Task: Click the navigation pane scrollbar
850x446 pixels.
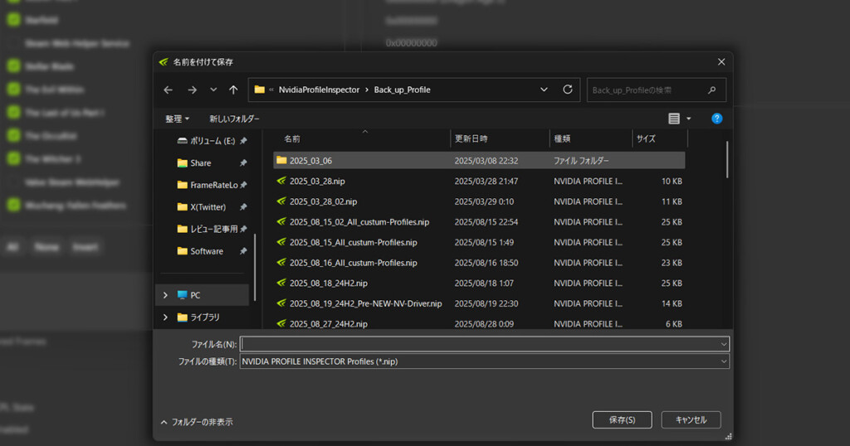Action: [255, 267]
